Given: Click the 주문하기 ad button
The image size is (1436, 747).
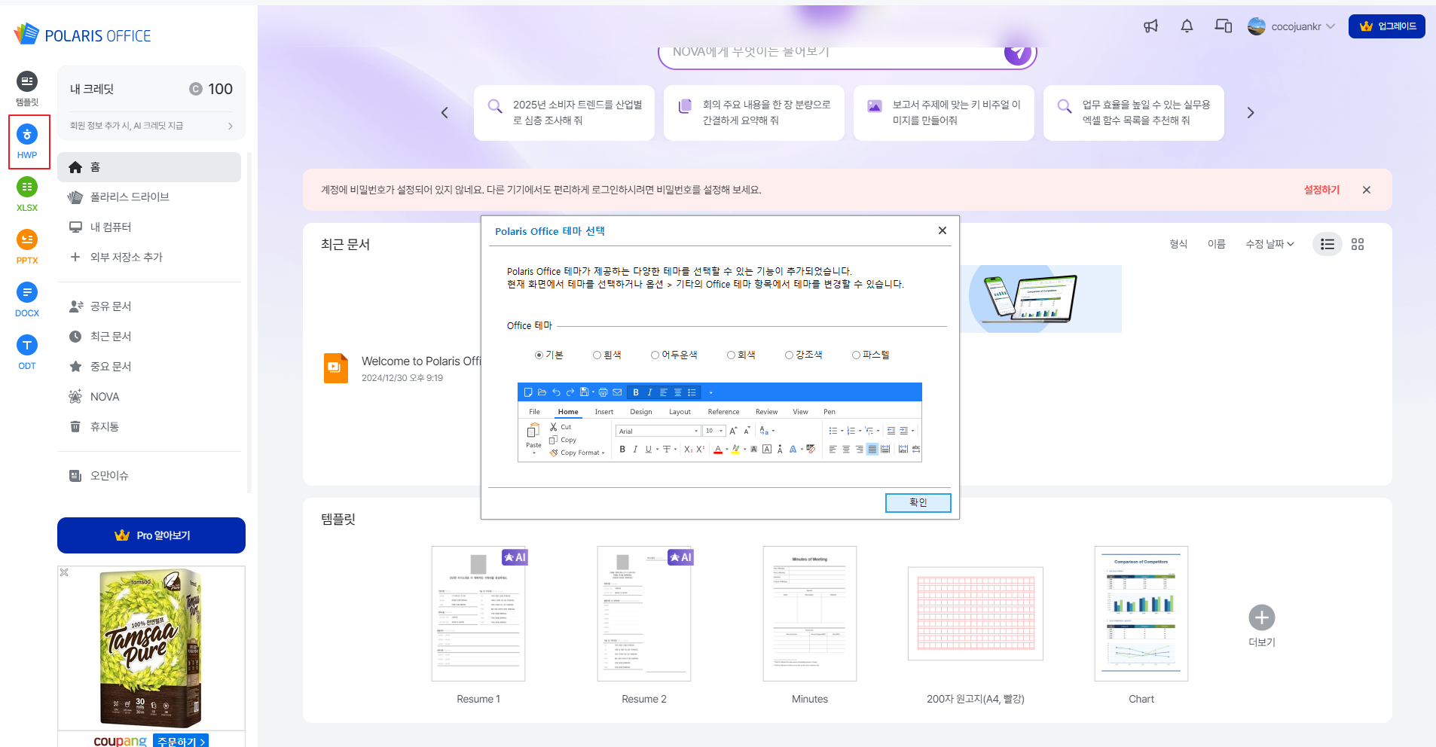Looking at the screenshot, I should [x=181, y=741].
